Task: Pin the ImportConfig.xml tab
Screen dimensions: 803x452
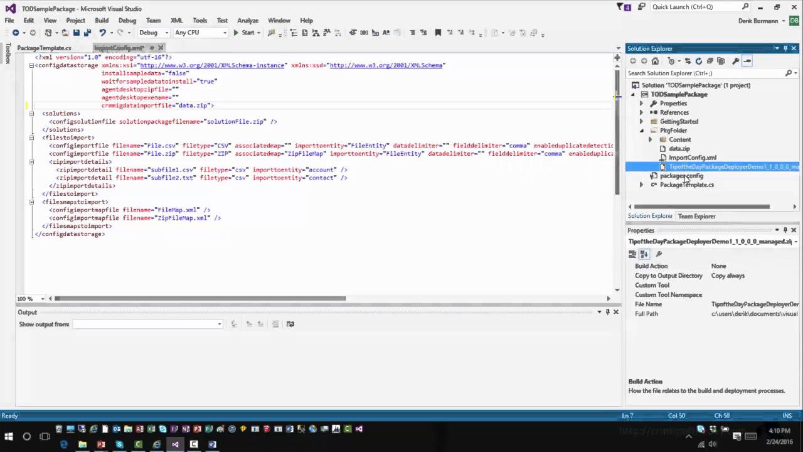Action: [151, 48]
